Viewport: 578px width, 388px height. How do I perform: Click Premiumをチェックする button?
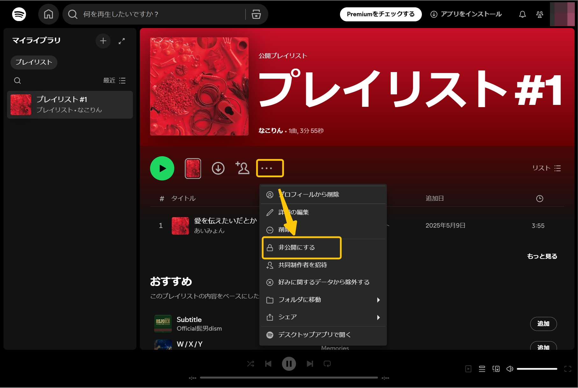tap(381, 14)
